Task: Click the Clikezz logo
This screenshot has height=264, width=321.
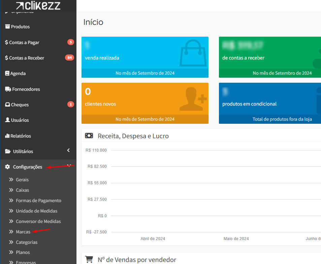Action: click(x=38, y=5)
